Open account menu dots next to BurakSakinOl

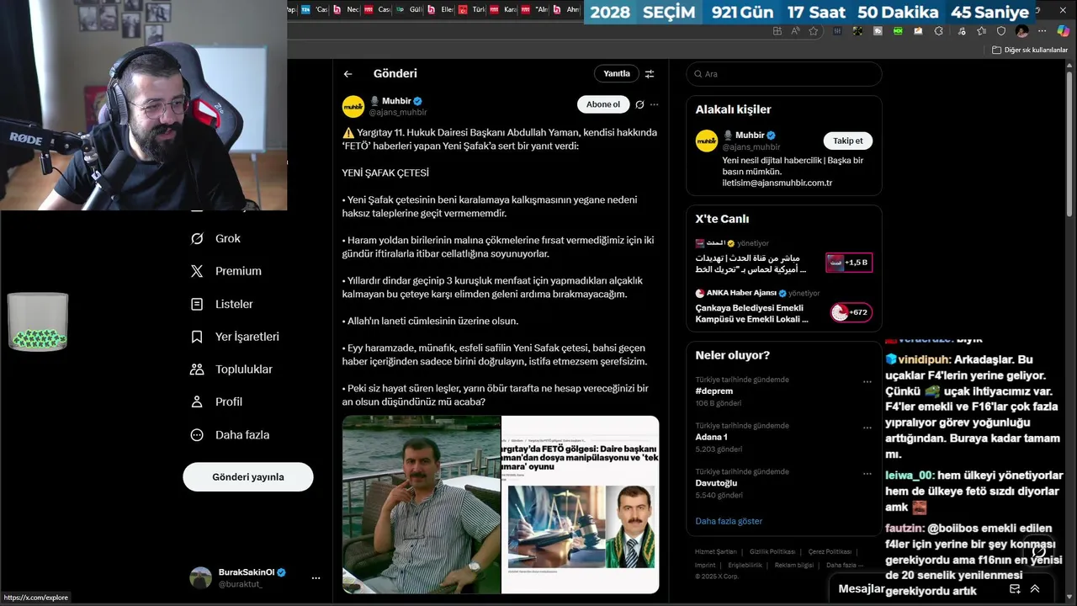(316, 578)
